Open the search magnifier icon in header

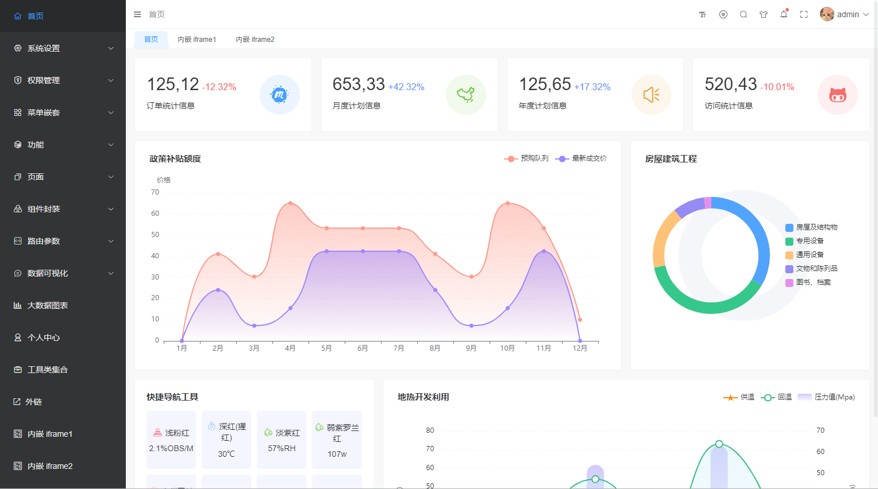click(x=744, y=14)
